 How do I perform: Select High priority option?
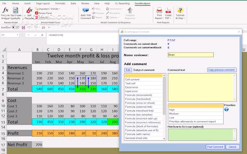coord(195,110)
